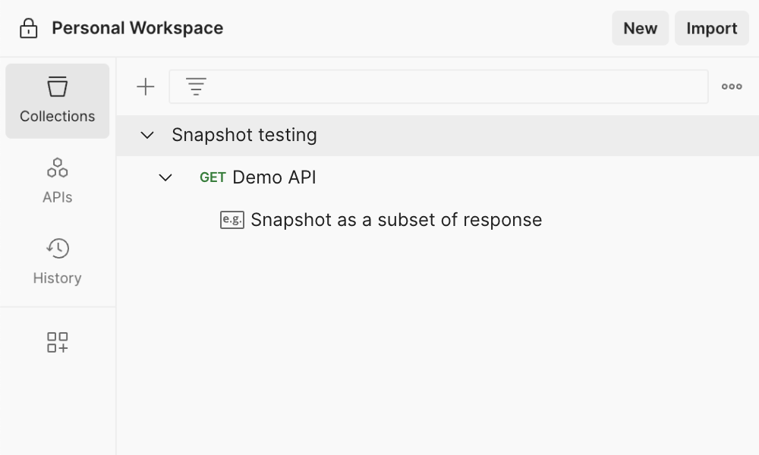
Task: Open Snapshot as a subset of response example
Action: pos(395,220)
